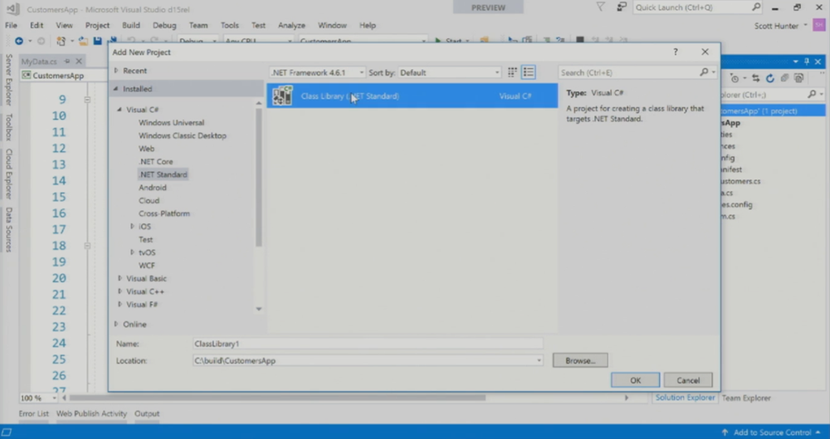Click Add to Source Control in status bar

pos(772,433)
